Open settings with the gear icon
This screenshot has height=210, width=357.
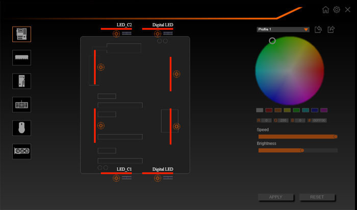tap(337, 10)
